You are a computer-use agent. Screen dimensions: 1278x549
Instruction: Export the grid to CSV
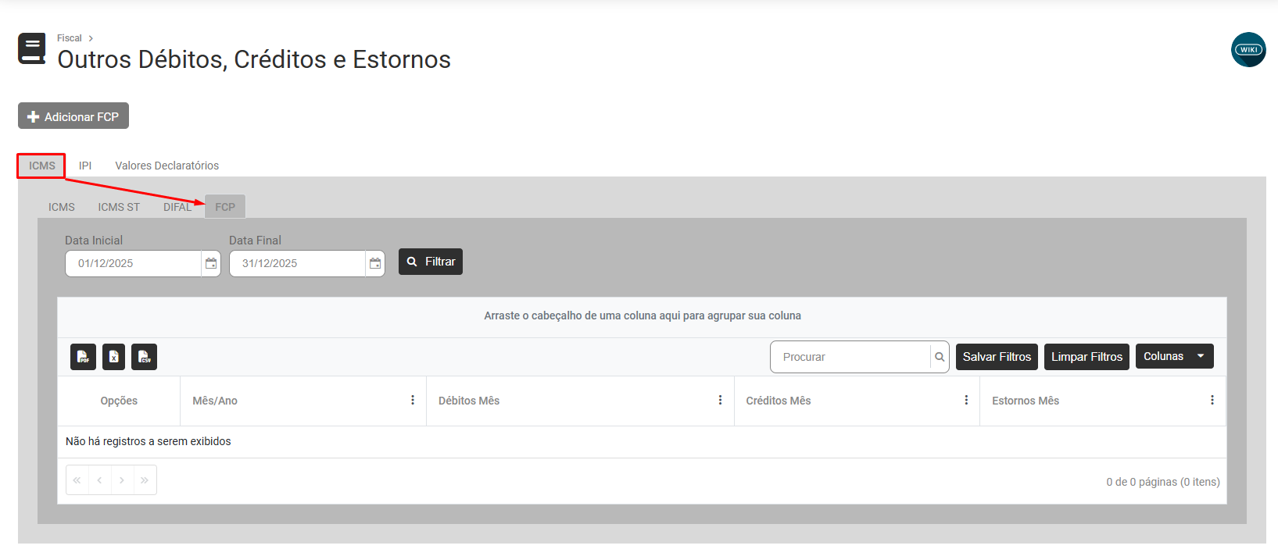click(144, 357)
